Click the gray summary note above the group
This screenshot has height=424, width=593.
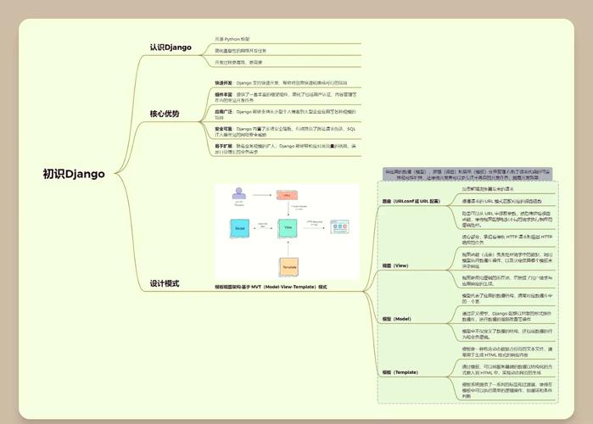tap(467, 174)
